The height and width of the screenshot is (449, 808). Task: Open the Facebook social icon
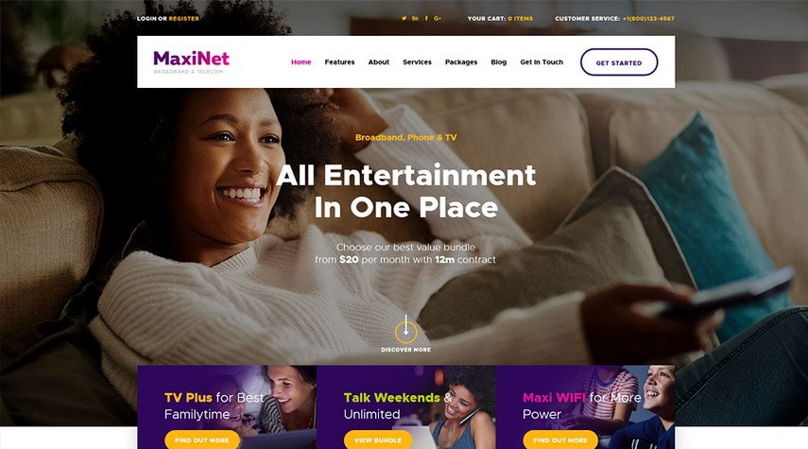tap(426, 19)
